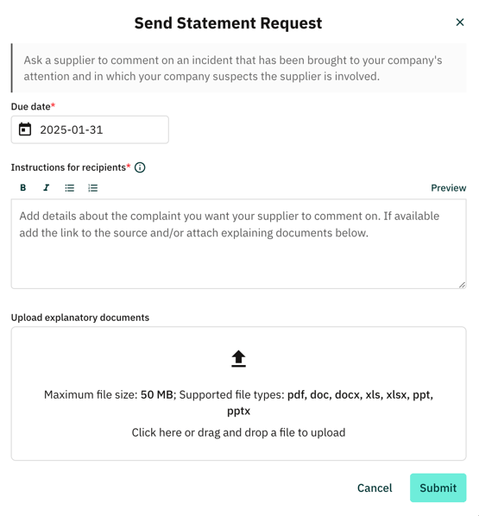This screenshot has width=479, height=516.
Task: Toggle bold formatting
Action: tap(23, 187)
